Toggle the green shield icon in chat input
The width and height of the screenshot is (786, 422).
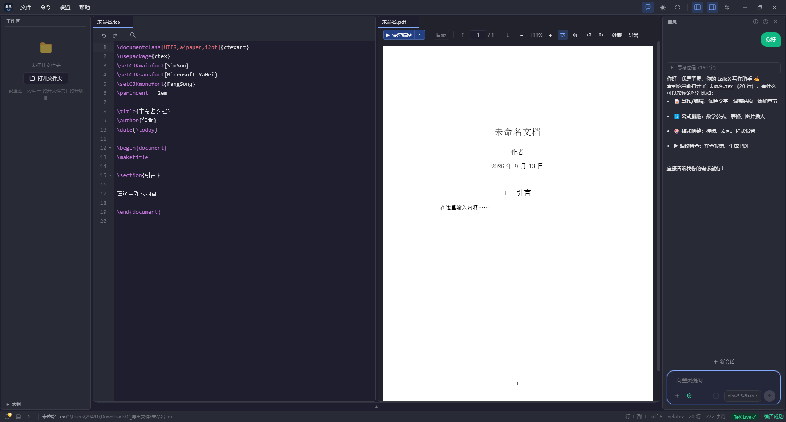tap(689, 396)
